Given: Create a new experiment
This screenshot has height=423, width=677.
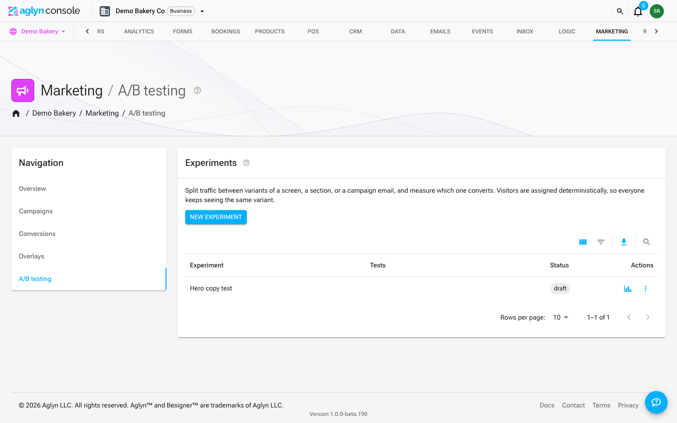Looking at the screenshot, I should click(216, 217).
